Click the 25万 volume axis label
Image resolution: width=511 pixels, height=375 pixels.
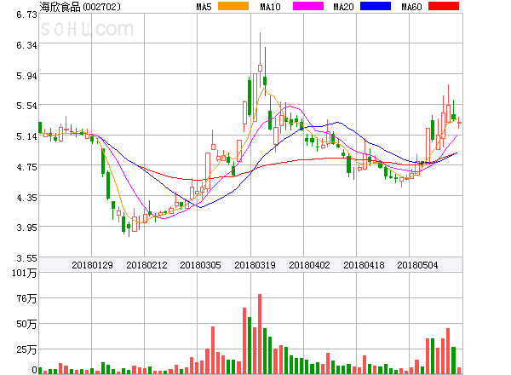click(x=26, y=350)
